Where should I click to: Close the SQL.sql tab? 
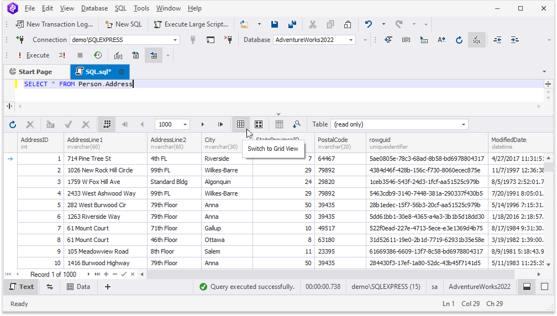[122, 72]
